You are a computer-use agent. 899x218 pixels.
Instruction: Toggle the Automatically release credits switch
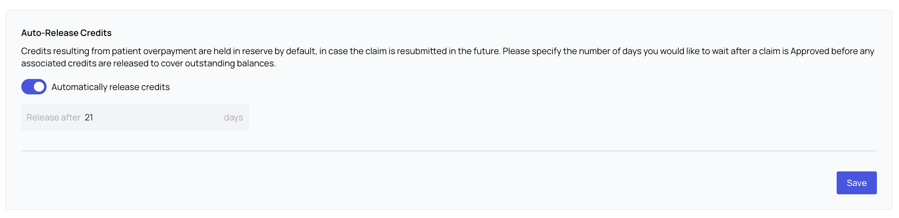point(34,87)
